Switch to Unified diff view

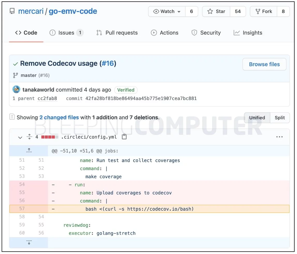coord(257,118)
